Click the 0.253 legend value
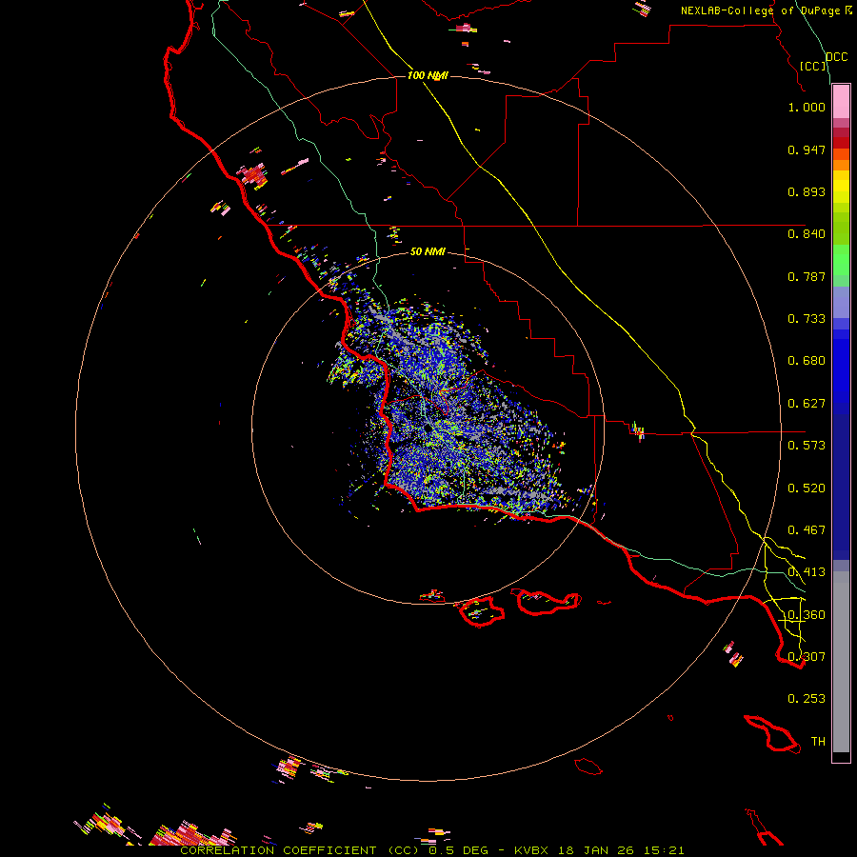857x857 pixels. tap(807, 699)
